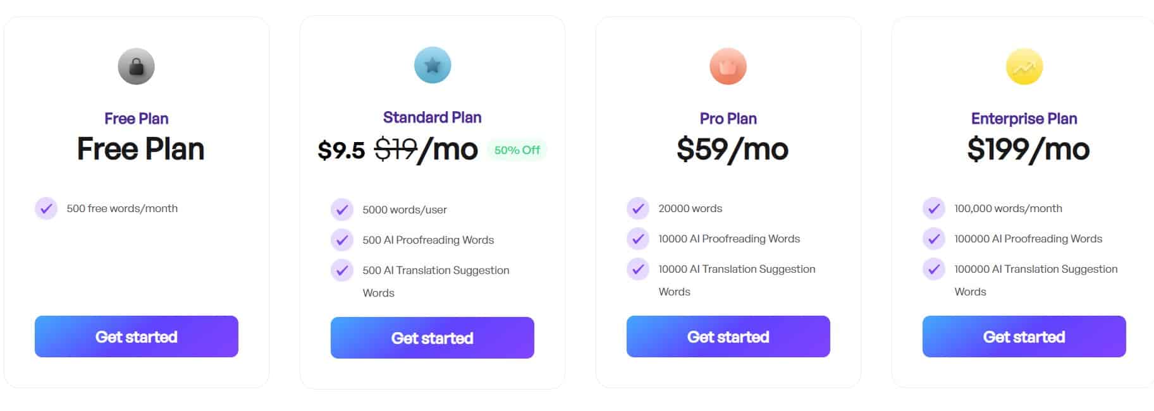Click the green 50% Off badge
The image size is (1154, 411).
click(517, 150)
